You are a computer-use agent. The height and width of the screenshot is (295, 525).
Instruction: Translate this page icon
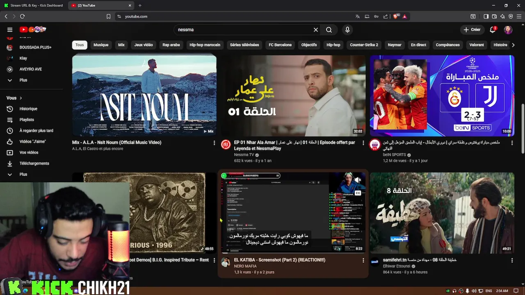[x=358, y=16]
